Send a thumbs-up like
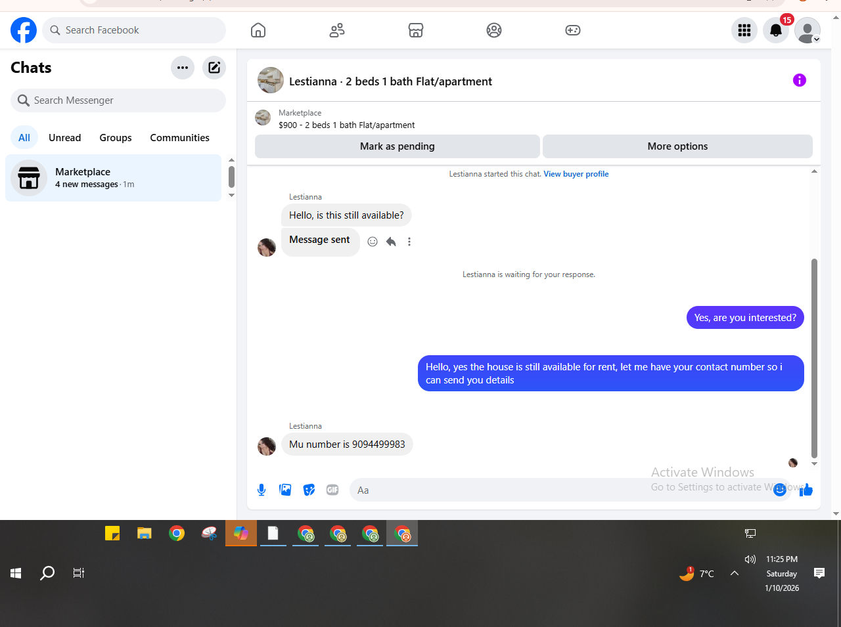The width and height of the screenshot is (841, 627). click(x=806, y=490)
